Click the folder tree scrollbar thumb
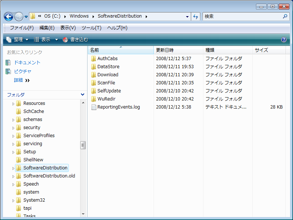The height and width of the screenshot is (220, 293). coord(83,145)
